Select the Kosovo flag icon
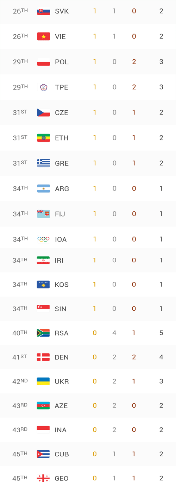The width and height of the screenshot is (176, 485). tap(43, 285)
